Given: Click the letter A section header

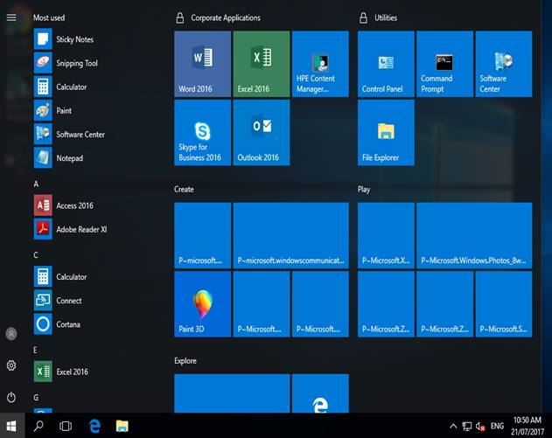Looking at the screenshot, I should [x=37, y=184].
